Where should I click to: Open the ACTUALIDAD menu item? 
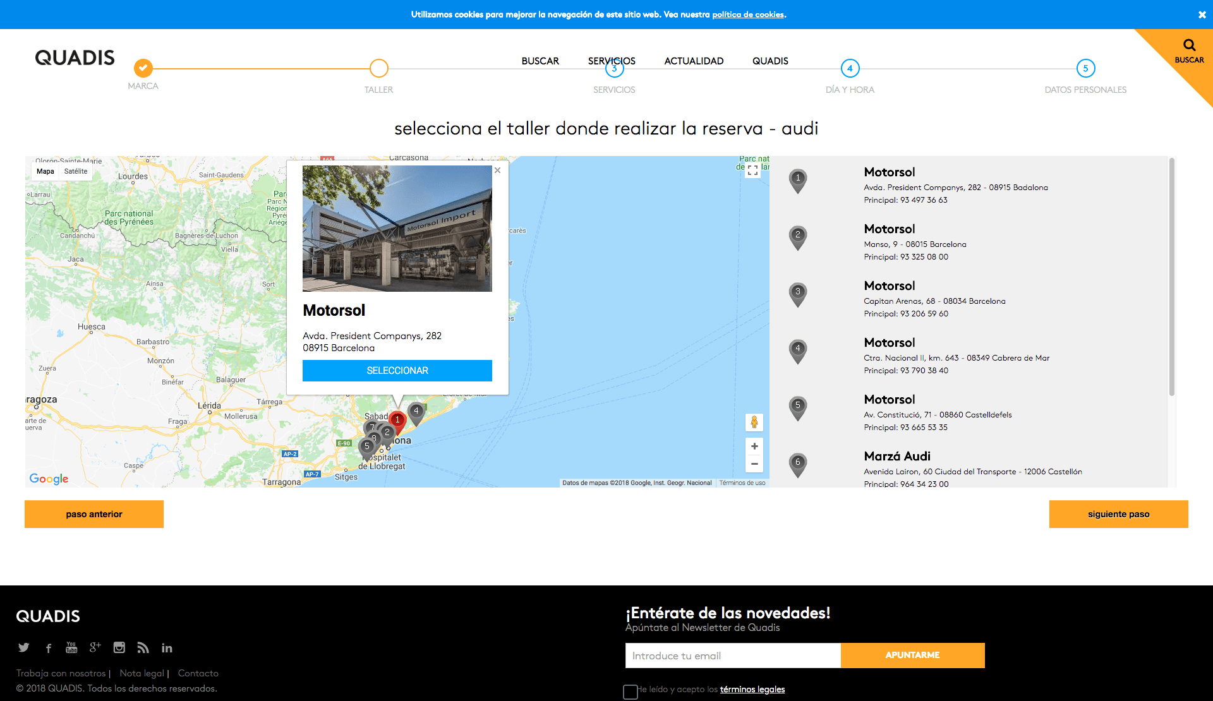[x=694, y=61]
